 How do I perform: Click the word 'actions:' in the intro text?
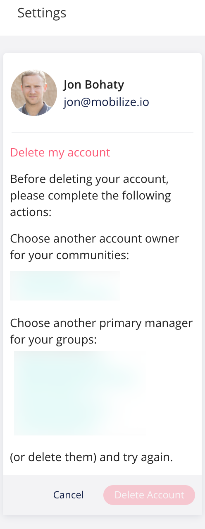(31, 212)
